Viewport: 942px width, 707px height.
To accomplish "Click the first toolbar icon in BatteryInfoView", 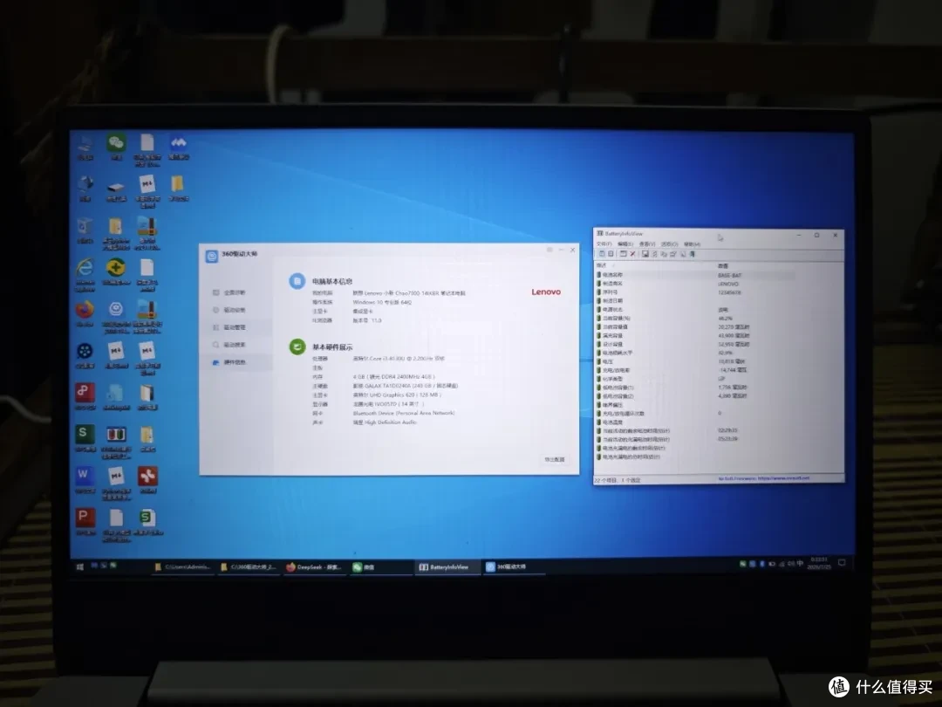I will [601, 254].
